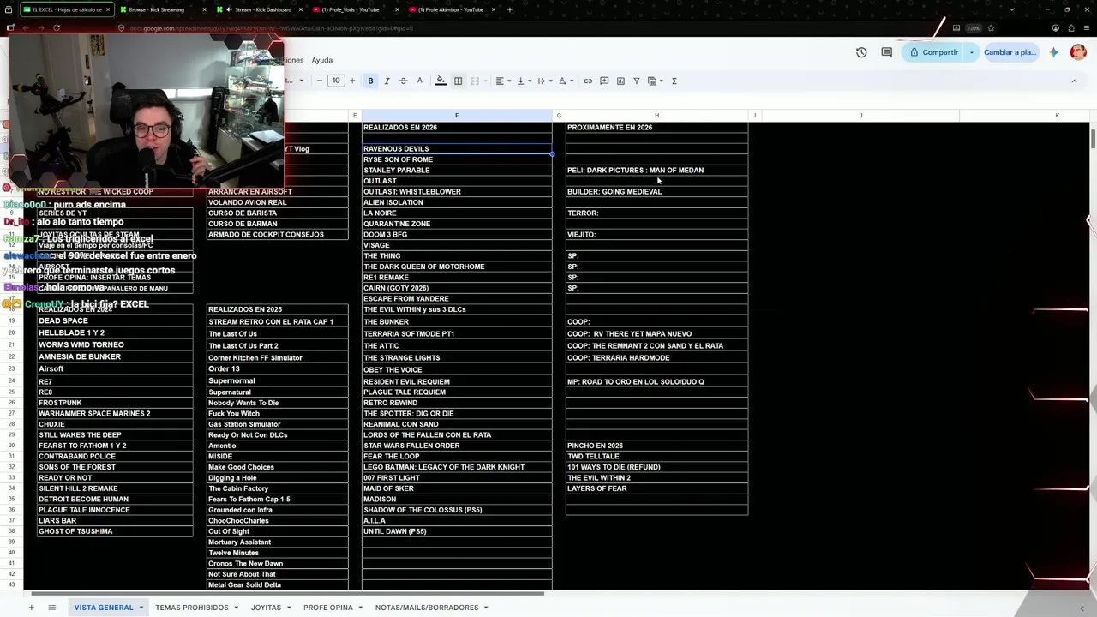Open a new browser tab
1097x617 pixels.
click(510, 9)
